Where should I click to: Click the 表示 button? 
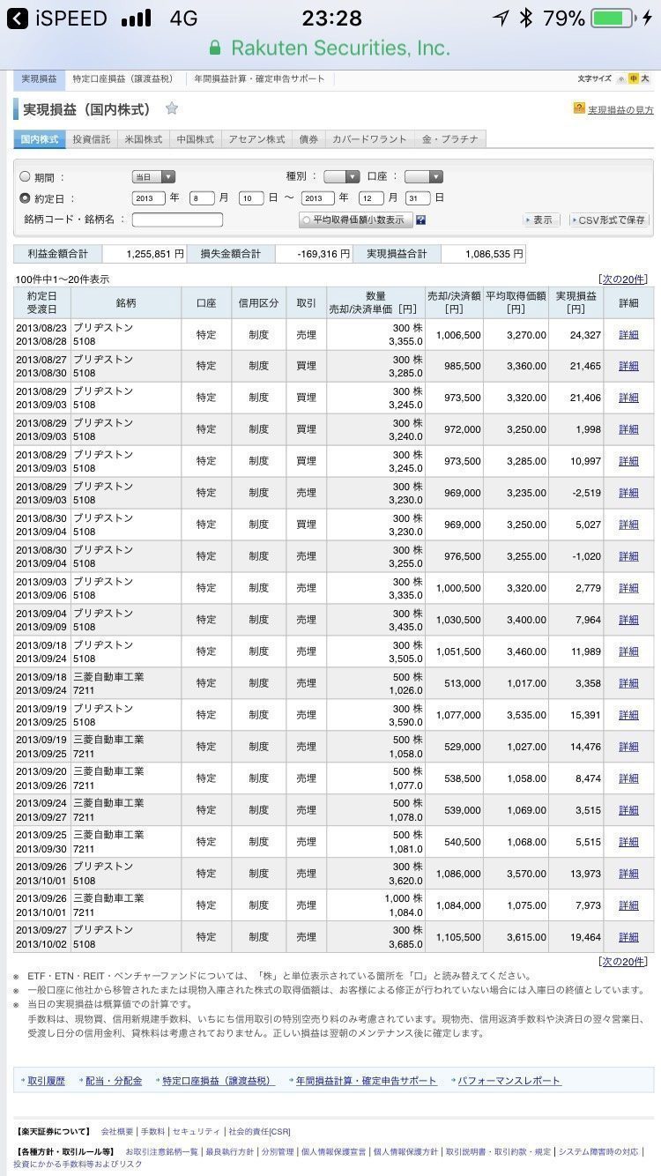tap(541, 220)
